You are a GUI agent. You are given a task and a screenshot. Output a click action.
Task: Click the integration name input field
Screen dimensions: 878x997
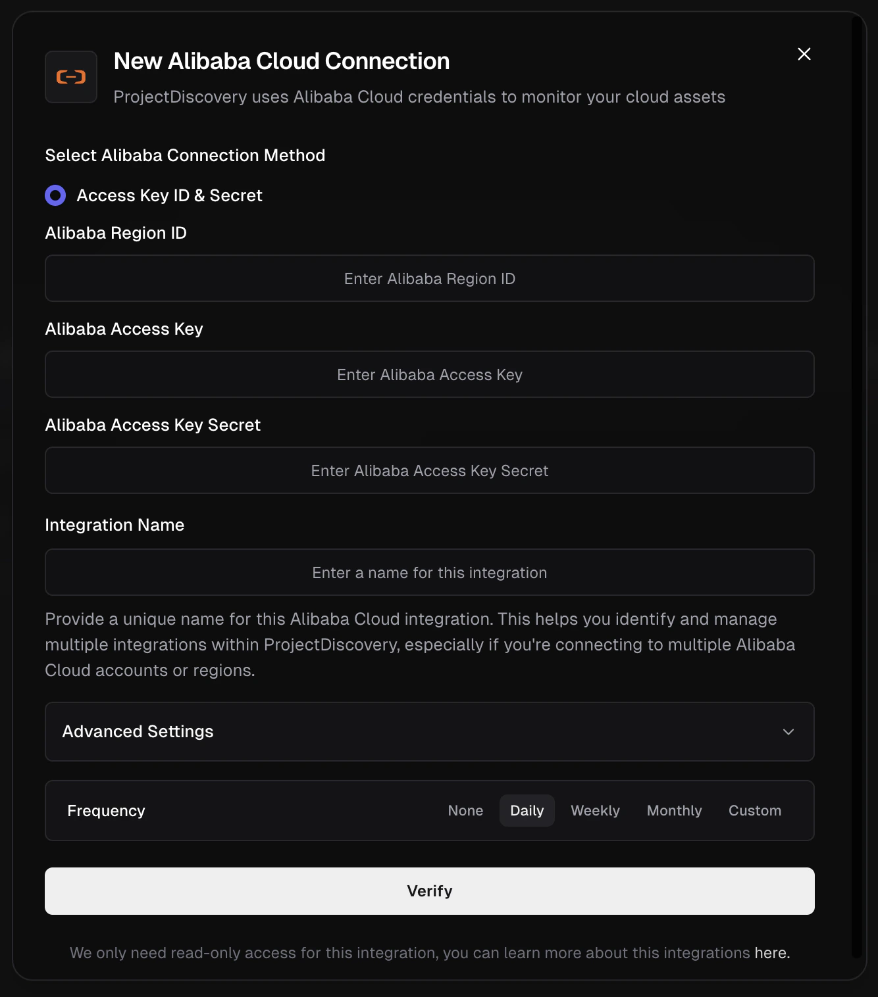click(x=429, y=572)
